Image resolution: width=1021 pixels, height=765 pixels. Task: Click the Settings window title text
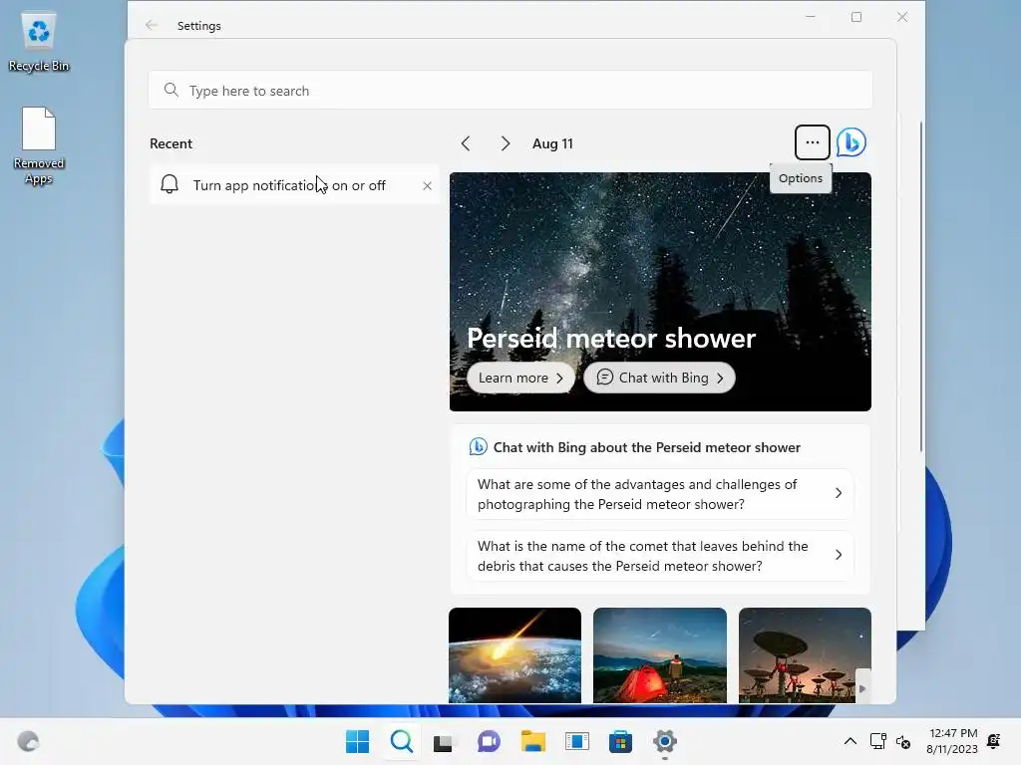coord(199,25)
